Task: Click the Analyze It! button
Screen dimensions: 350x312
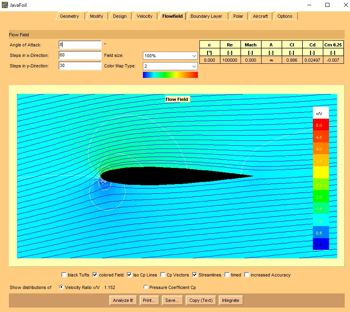Action: 123,300
